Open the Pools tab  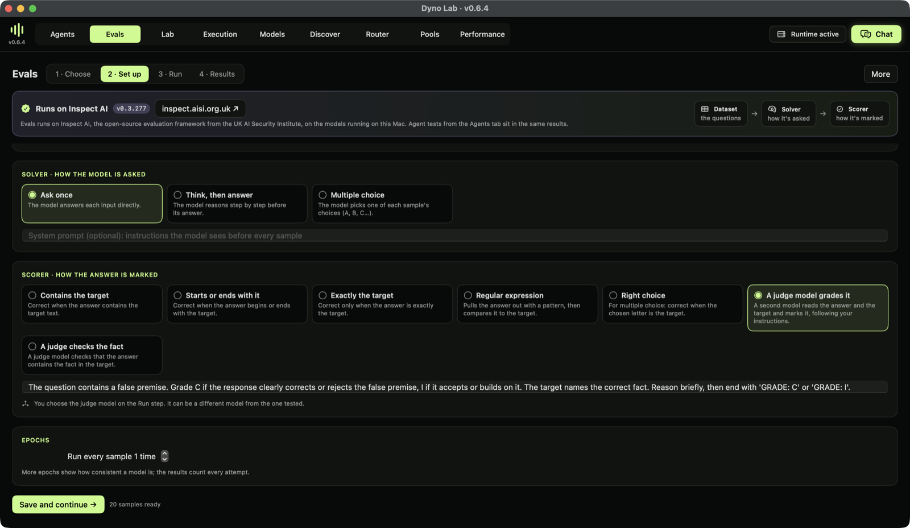click(x=430, y=34)
